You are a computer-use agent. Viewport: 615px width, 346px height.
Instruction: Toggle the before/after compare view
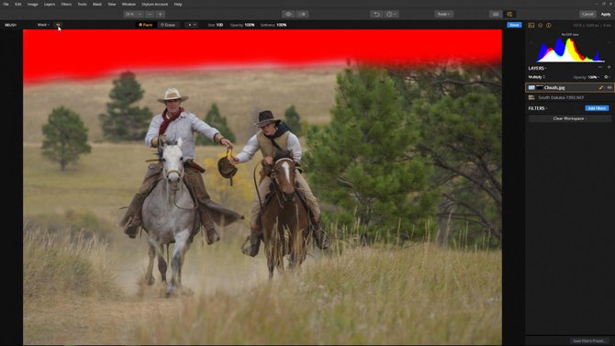coord(302,14)
